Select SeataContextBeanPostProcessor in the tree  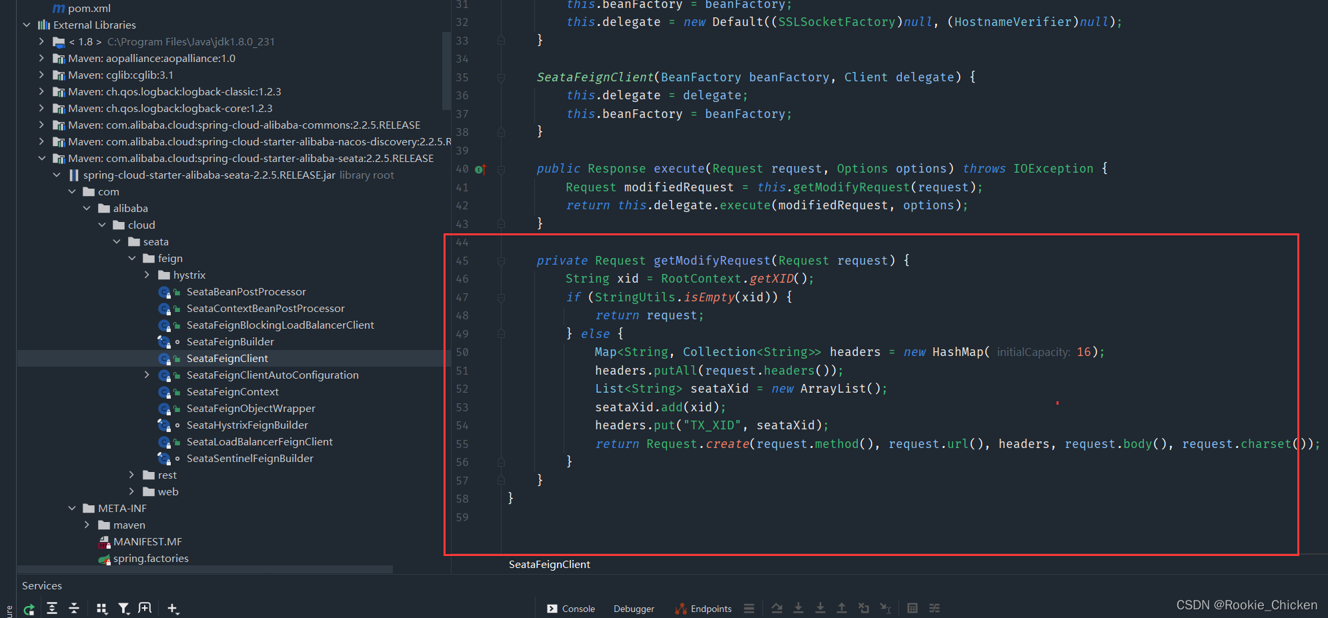tap(265, 309)
